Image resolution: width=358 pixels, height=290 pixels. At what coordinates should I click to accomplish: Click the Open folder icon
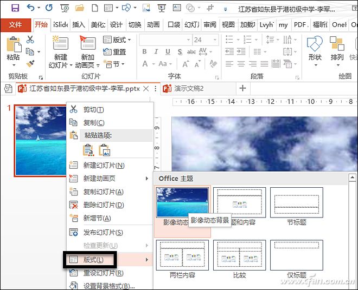tap(80, 8)
